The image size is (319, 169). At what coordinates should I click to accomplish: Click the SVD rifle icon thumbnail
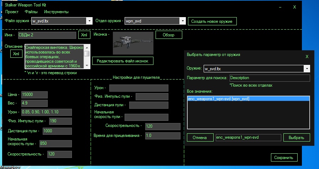click(133, 43)
